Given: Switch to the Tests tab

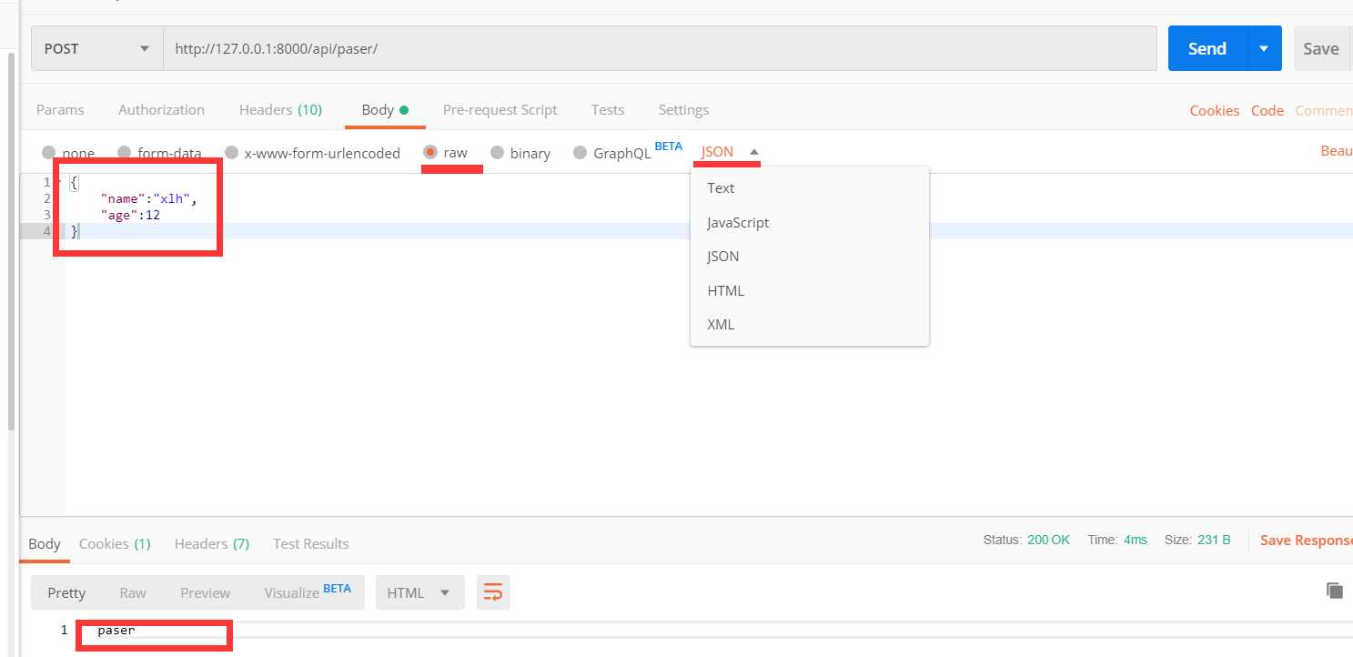Looking at the screenshot, I should pyautogui.click(x=607, y=109).
